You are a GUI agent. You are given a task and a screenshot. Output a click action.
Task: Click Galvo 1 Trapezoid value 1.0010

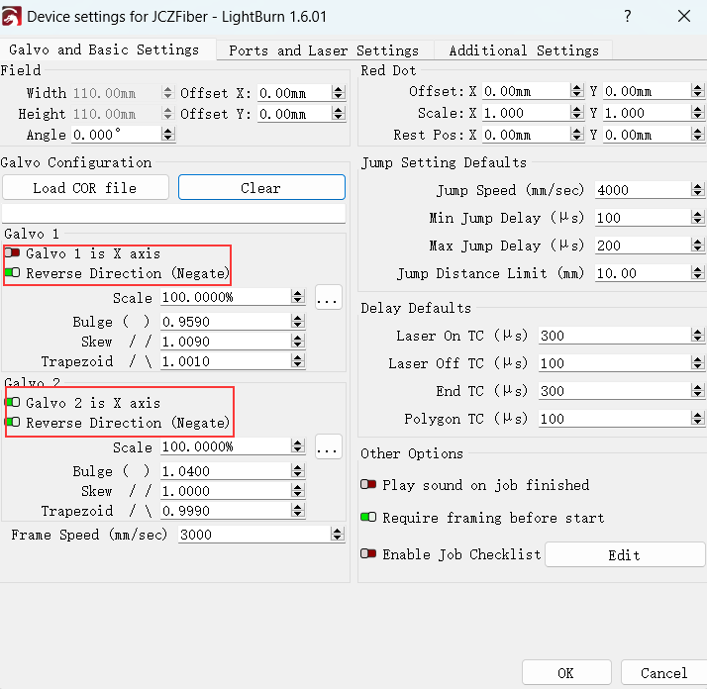226,361
